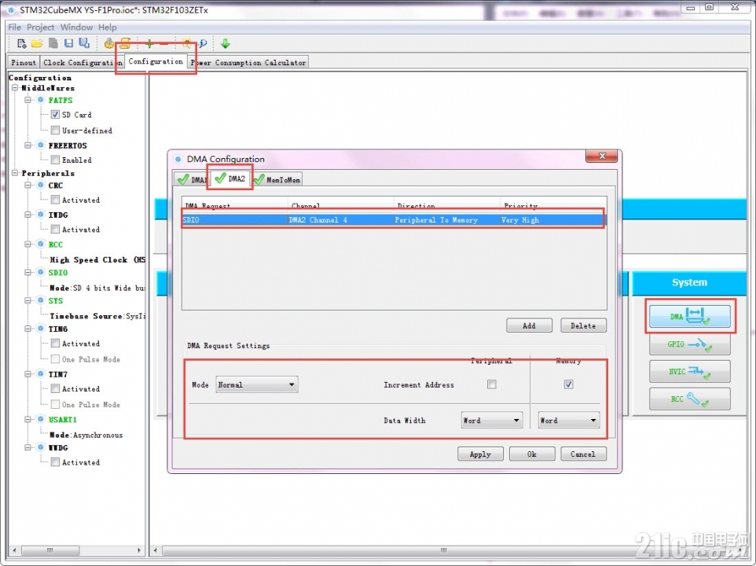756x566 pixels.
Task: Toggle Memory Increment Address checkbox
Action: 568,384
